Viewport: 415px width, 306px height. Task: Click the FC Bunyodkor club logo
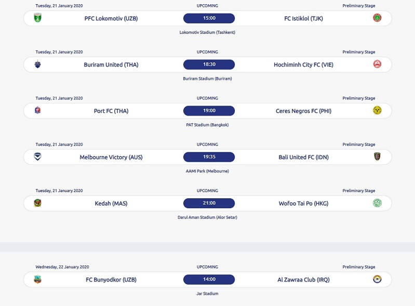[38, 279]
